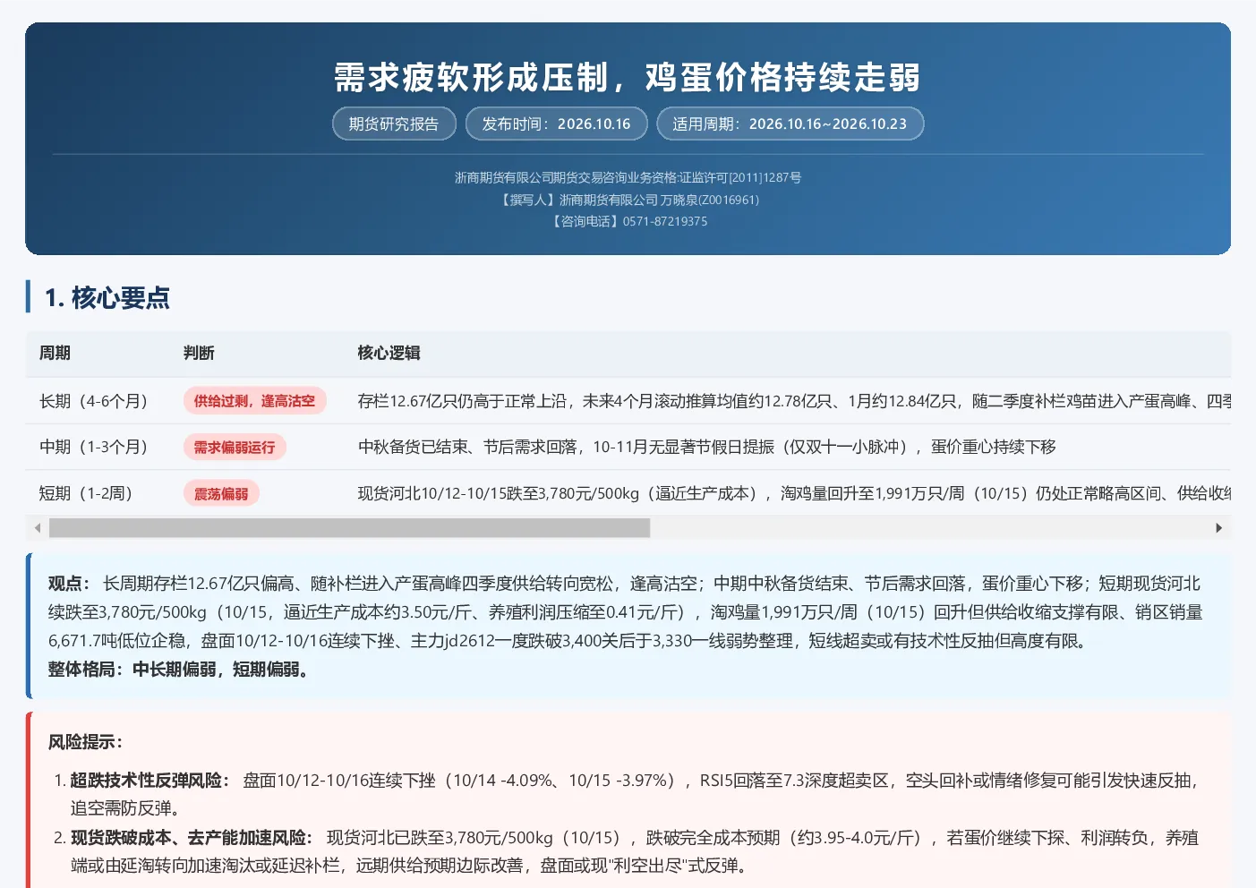Click the 整体格局：中长期偏弱，短期偏弱 line
The height and width of the screenshot is (888, 1256).
point(180,670)
